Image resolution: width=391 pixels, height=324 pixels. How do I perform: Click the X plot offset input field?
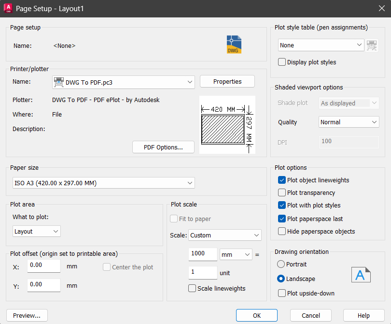[44, 265]
